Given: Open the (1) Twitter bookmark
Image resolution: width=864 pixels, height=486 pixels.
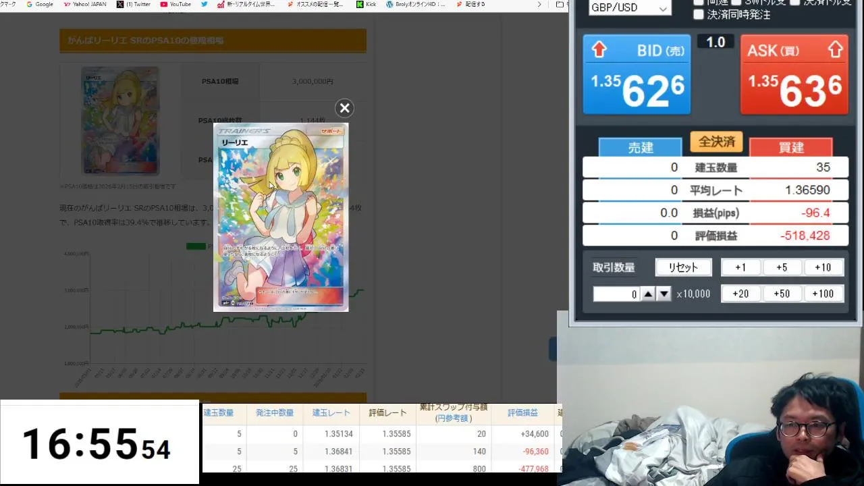Looking at the screenshot, I should (134, 4).
